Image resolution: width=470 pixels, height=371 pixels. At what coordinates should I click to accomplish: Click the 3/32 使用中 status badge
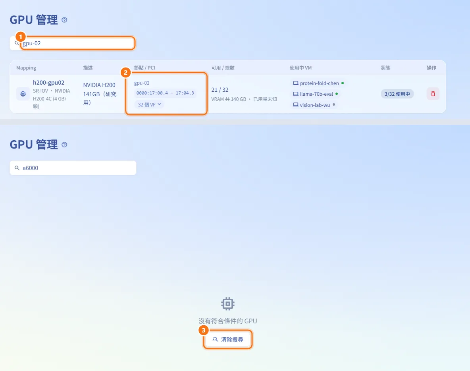coord(397,94)
